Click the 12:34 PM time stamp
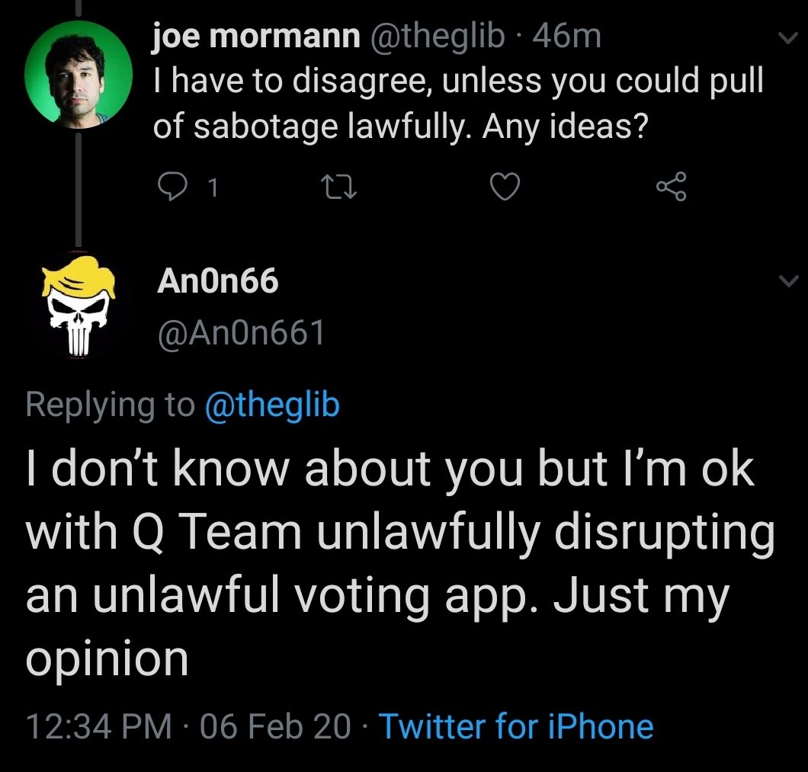Viewport: 808px width, 772px height. coord(98,726)
